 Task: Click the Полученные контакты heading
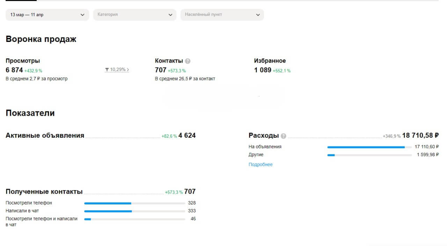(44, 191)
